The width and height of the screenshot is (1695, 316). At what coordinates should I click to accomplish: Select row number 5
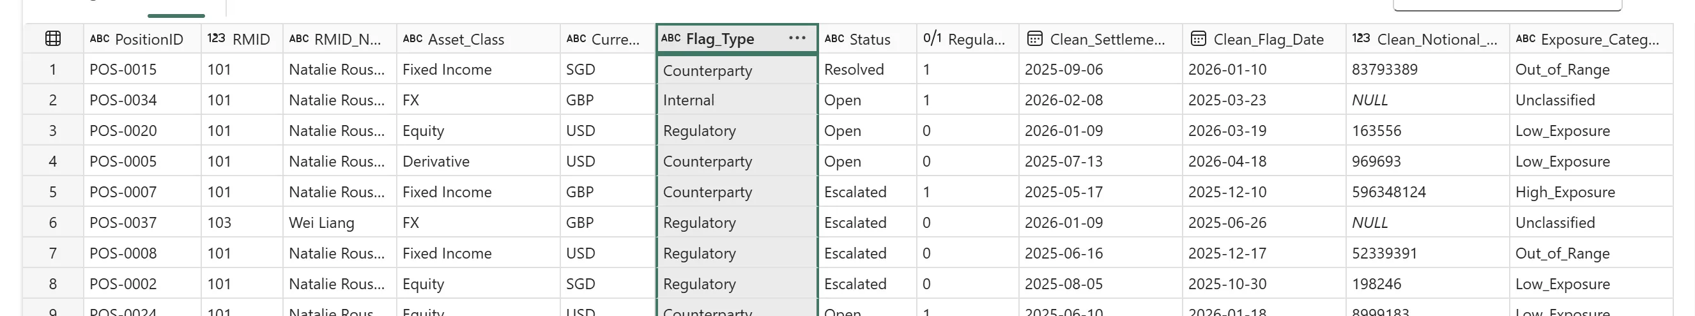point(53,192)
